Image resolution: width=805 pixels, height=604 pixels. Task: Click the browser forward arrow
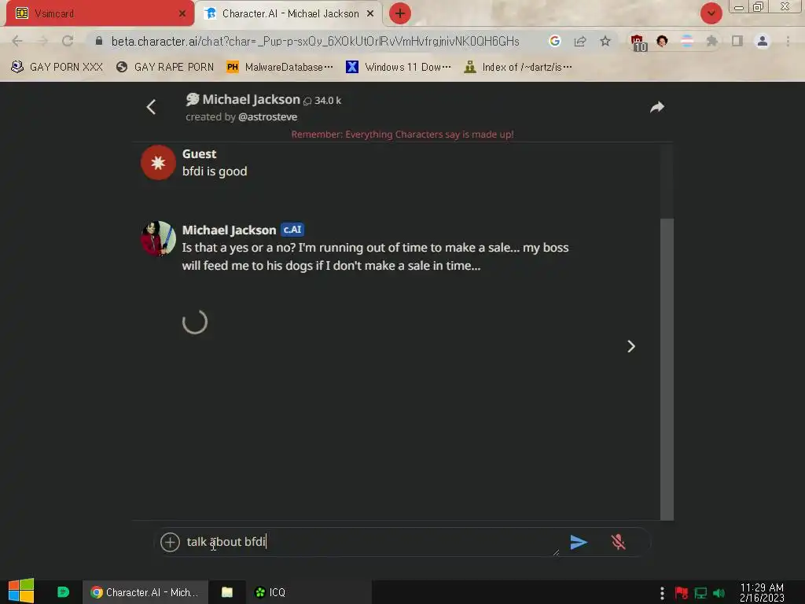click(42, 41)
